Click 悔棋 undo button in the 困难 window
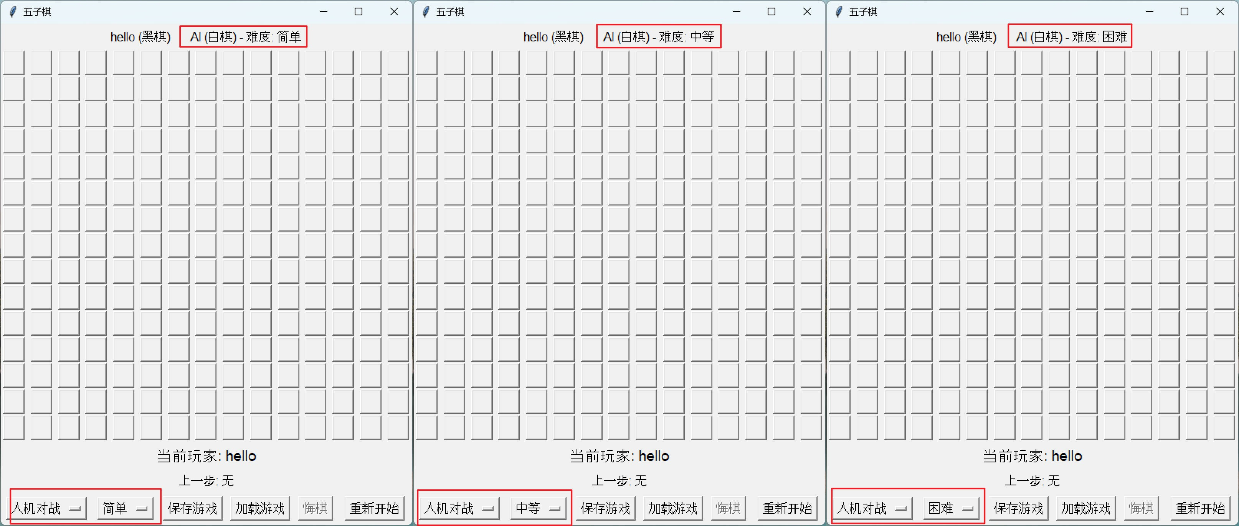Viewport: 1239px width, 526px height. tap(1141, 508)
